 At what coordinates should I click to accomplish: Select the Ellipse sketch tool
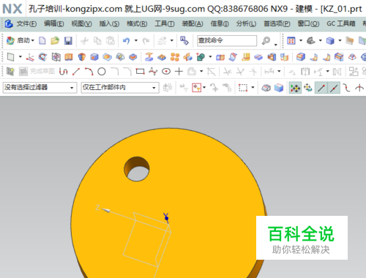pos(166,72)
